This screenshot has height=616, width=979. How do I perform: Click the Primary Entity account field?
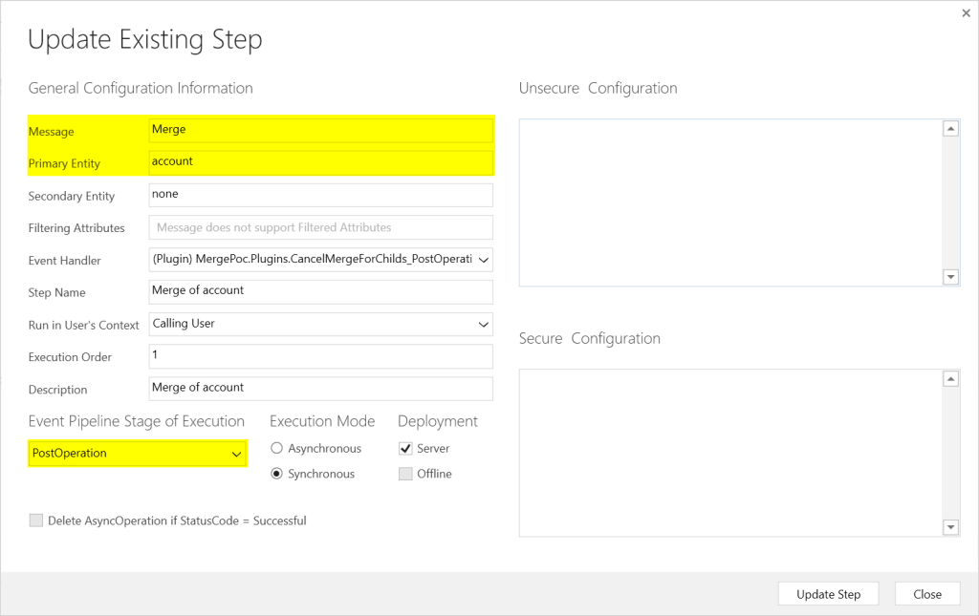click(320, 162)
